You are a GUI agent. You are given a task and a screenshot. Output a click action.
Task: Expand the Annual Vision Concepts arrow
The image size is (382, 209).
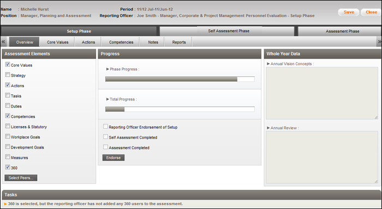(268, 64)
